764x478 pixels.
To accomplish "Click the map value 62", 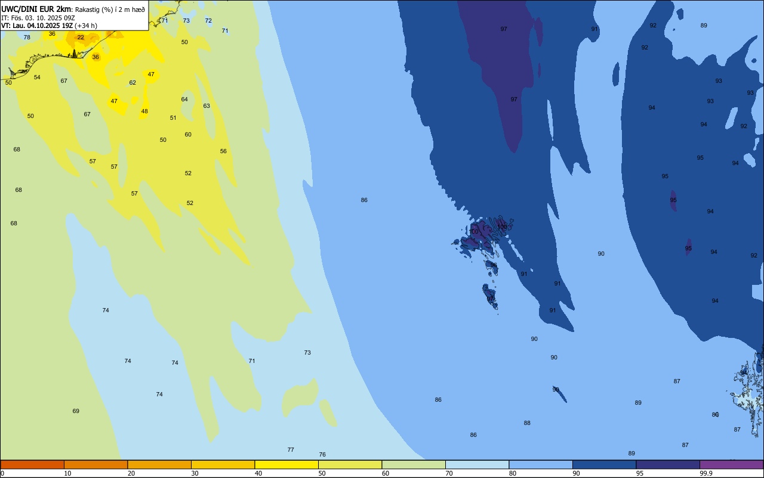I will (x=133, y=83).
